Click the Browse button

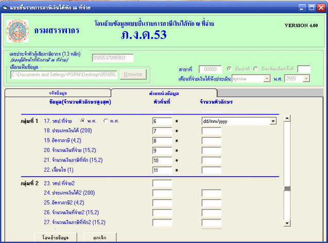coord(133,74)
